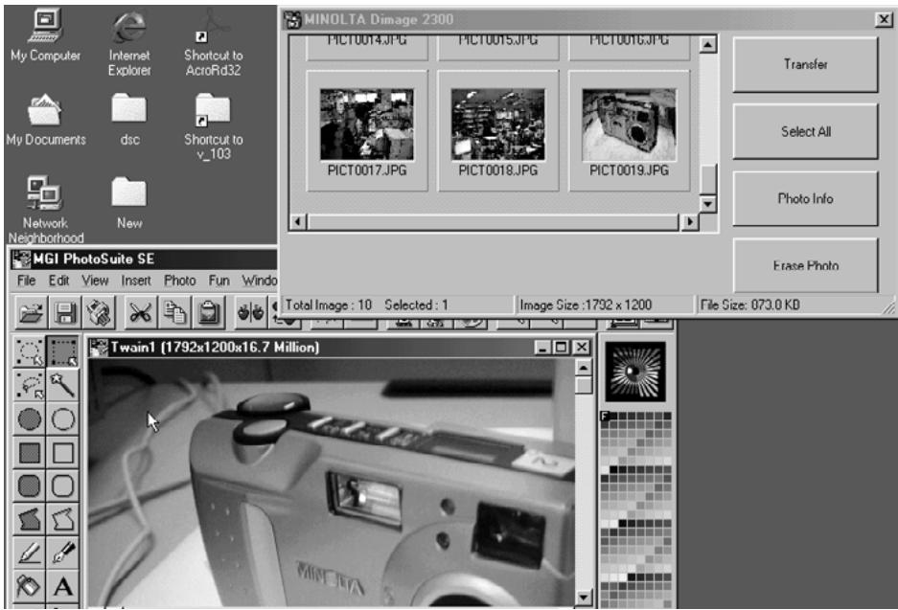Open the View menu in PhotoSuite
Image resolution: width=898 pixels, height=610 pixels.
pyautogui.click(x=95, y=281)
